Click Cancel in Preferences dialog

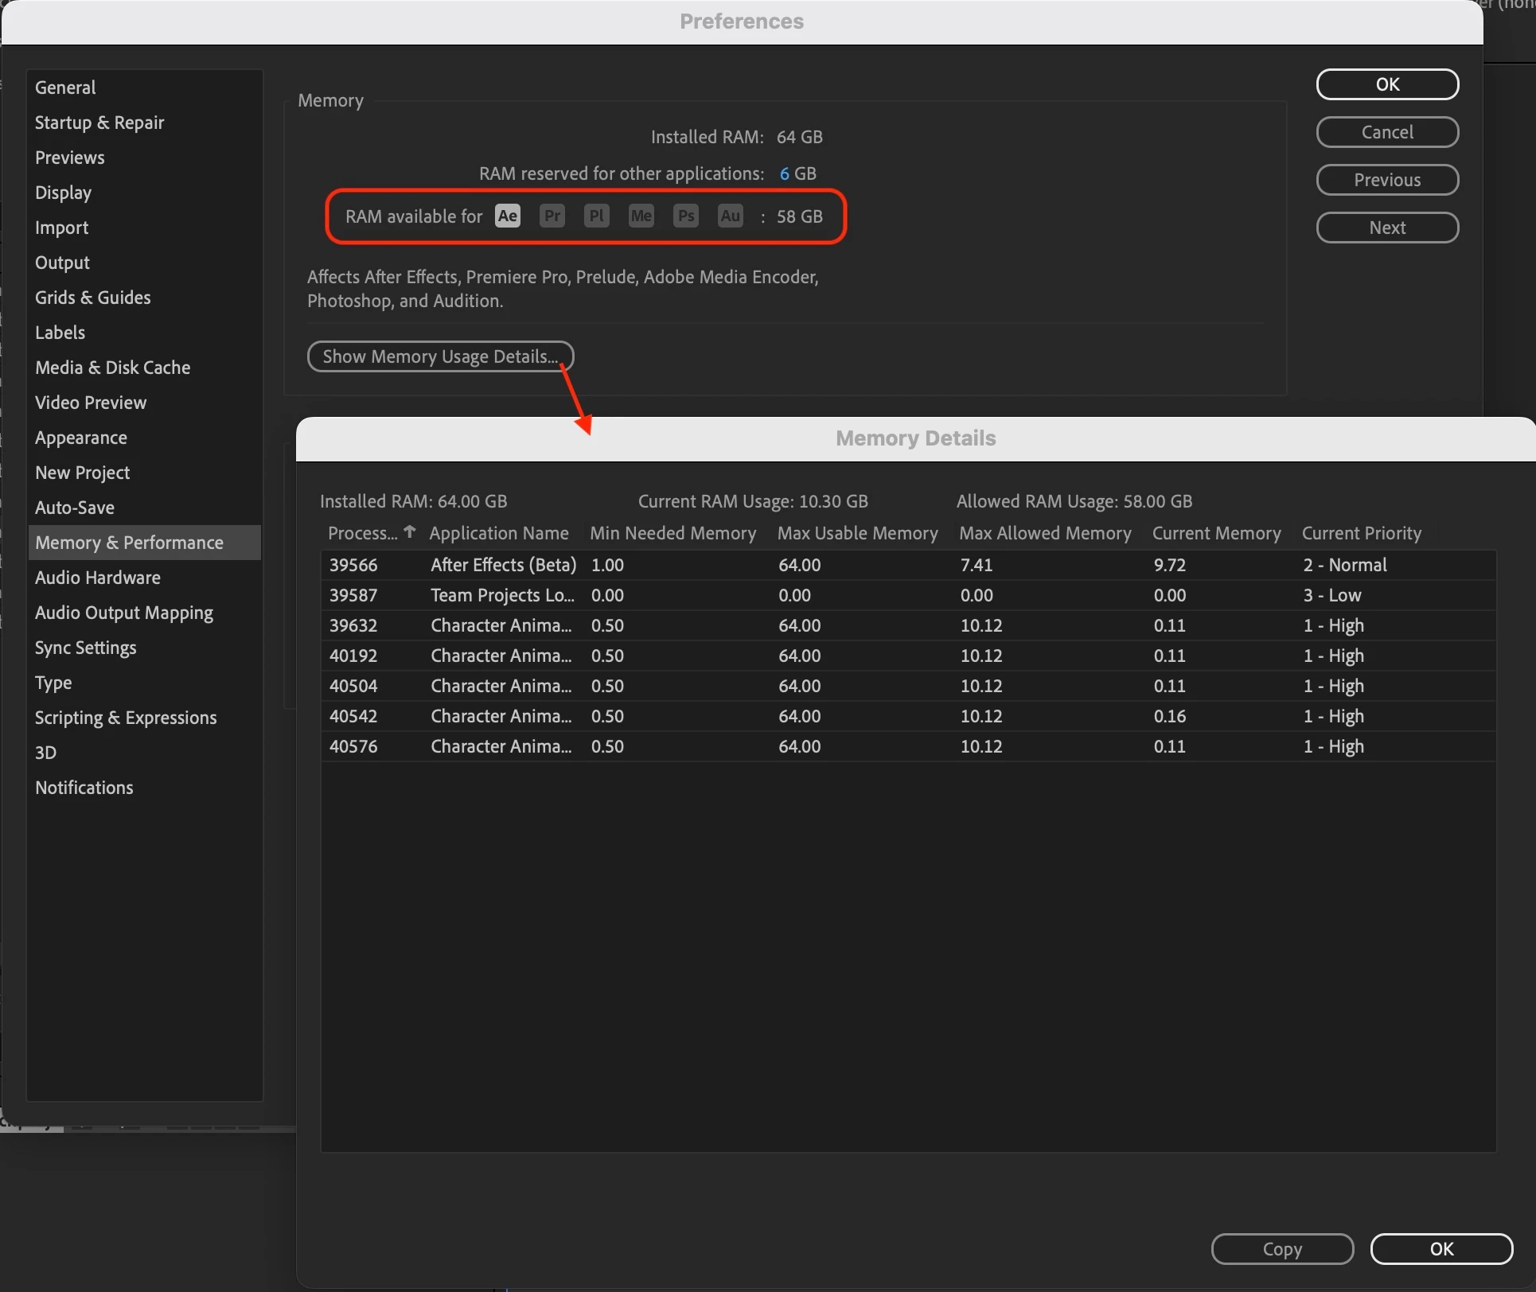(1387, 132)
